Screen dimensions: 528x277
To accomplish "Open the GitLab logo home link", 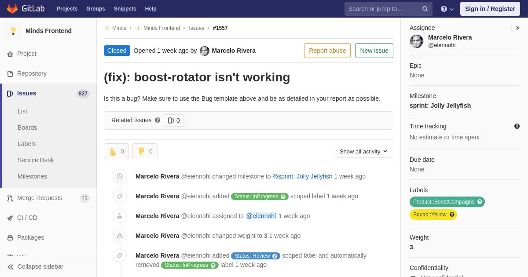I will point(26,9).
